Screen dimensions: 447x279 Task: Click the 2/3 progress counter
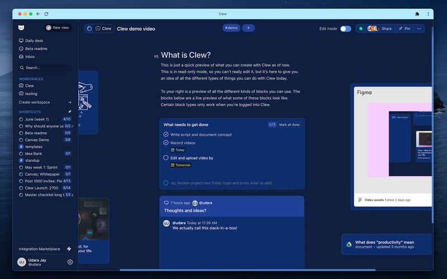point(272,124)
